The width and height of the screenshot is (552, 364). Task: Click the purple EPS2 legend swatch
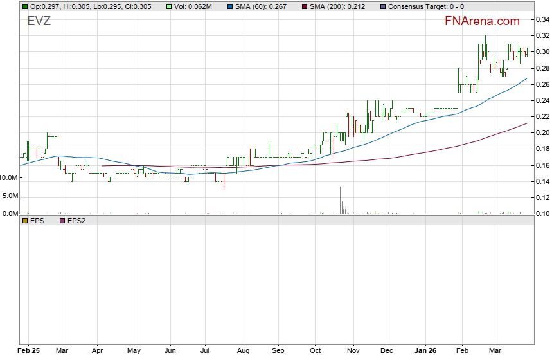pyautogui.click(x=63, y=221)
